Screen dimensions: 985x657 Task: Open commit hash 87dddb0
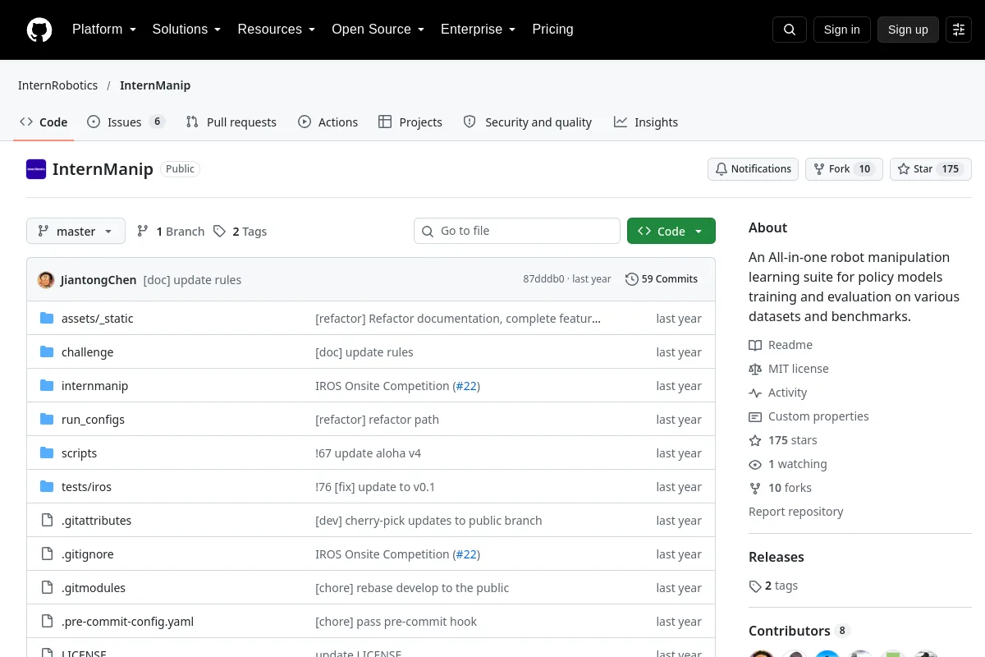543,279
